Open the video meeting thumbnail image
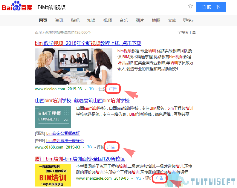 [x=74, y=66]
